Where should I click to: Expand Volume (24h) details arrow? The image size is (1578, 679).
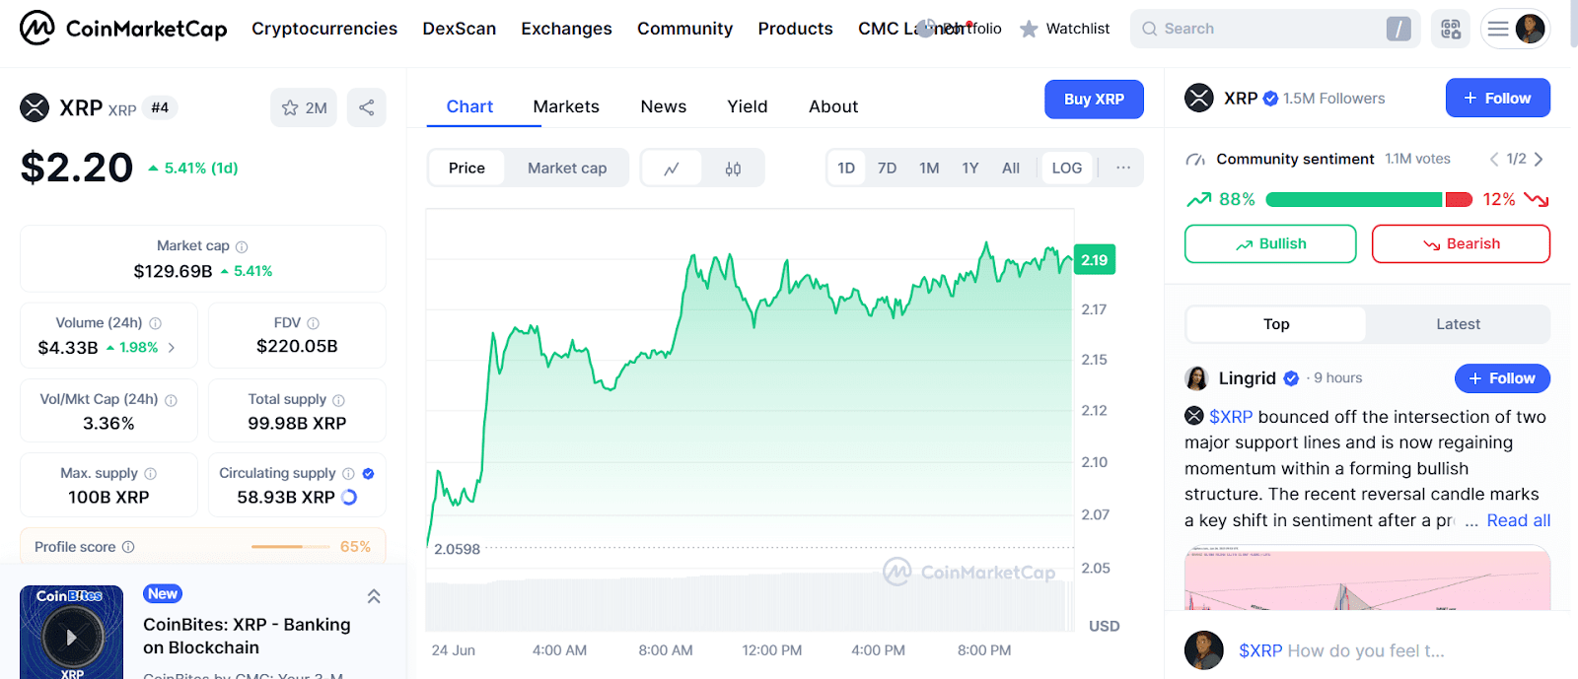[x=172, y=348]
